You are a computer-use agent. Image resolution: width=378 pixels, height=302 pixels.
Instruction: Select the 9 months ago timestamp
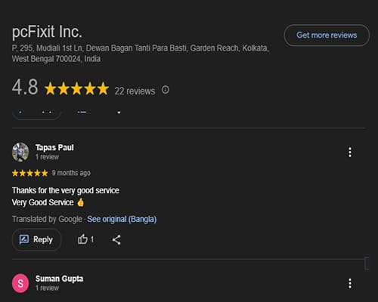71,173
